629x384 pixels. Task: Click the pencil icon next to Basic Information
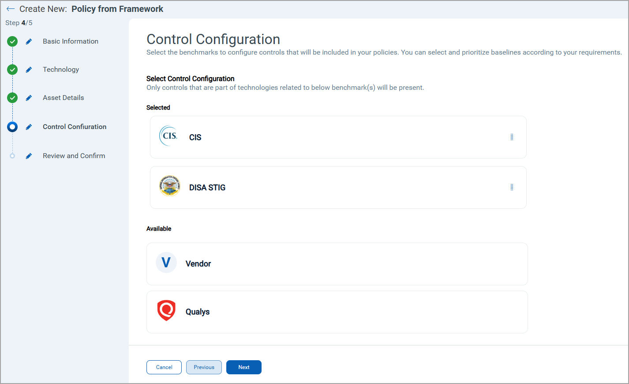pos(29,41)
